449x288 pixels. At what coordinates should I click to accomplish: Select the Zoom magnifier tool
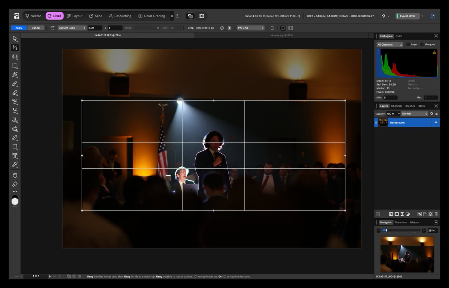click(15, 184)
